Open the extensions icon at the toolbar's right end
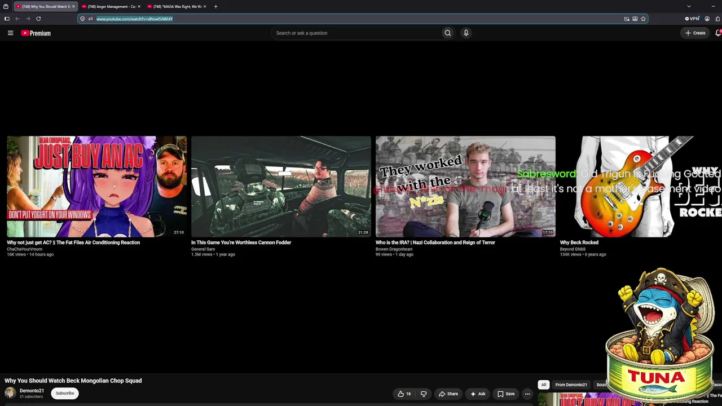The width and height of the screenshot is (722, 406). [717, 19]
